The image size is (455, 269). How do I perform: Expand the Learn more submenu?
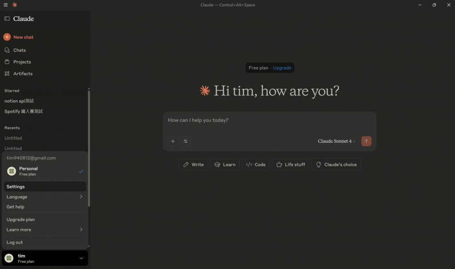pyautogui.click(x=45, y=229)
